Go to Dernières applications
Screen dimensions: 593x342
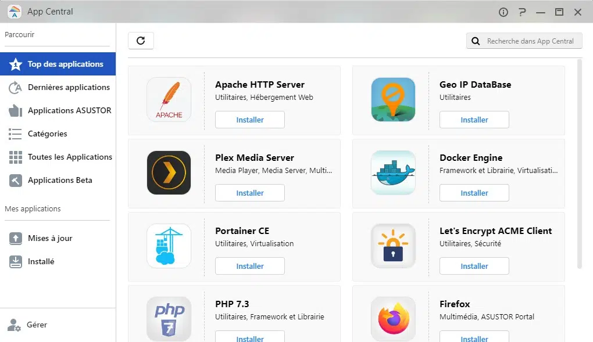pos(58,87)
